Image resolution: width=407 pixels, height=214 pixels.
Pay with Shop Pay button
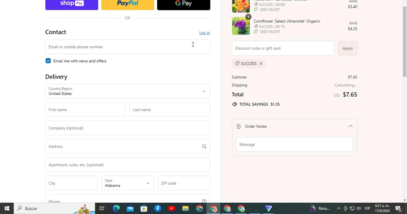point(72,5)
